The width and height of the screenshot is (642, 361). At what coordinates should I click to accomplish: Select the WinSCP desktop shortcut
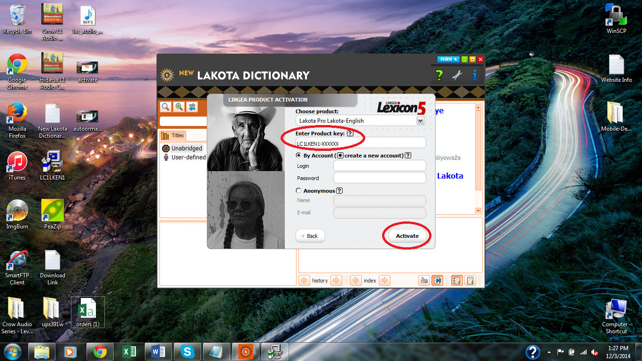pyautogui.click(x=616, y=19)
